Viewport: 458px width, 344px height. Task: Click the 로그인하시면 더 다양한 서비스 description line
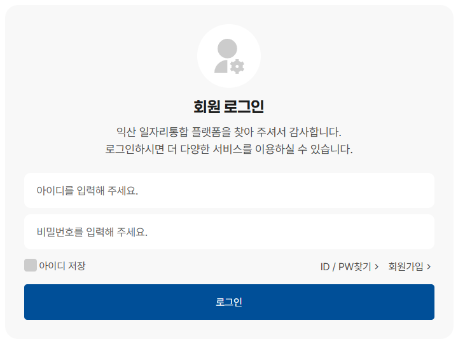point(229,149)
